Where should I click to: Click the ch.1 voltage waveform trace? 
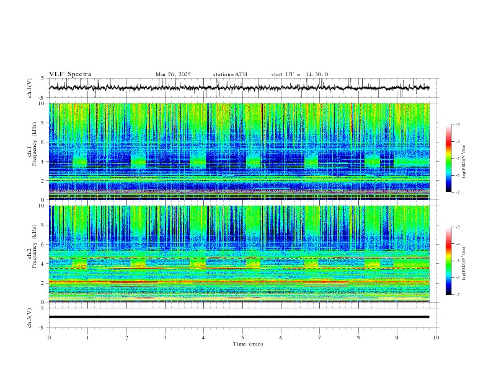(239, 88)
